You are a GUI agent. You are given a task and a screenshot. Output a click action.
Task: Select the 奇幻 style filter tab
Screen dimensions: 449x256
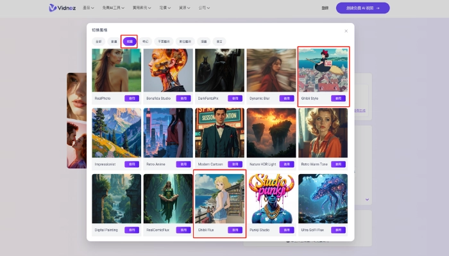coord(146,42)
